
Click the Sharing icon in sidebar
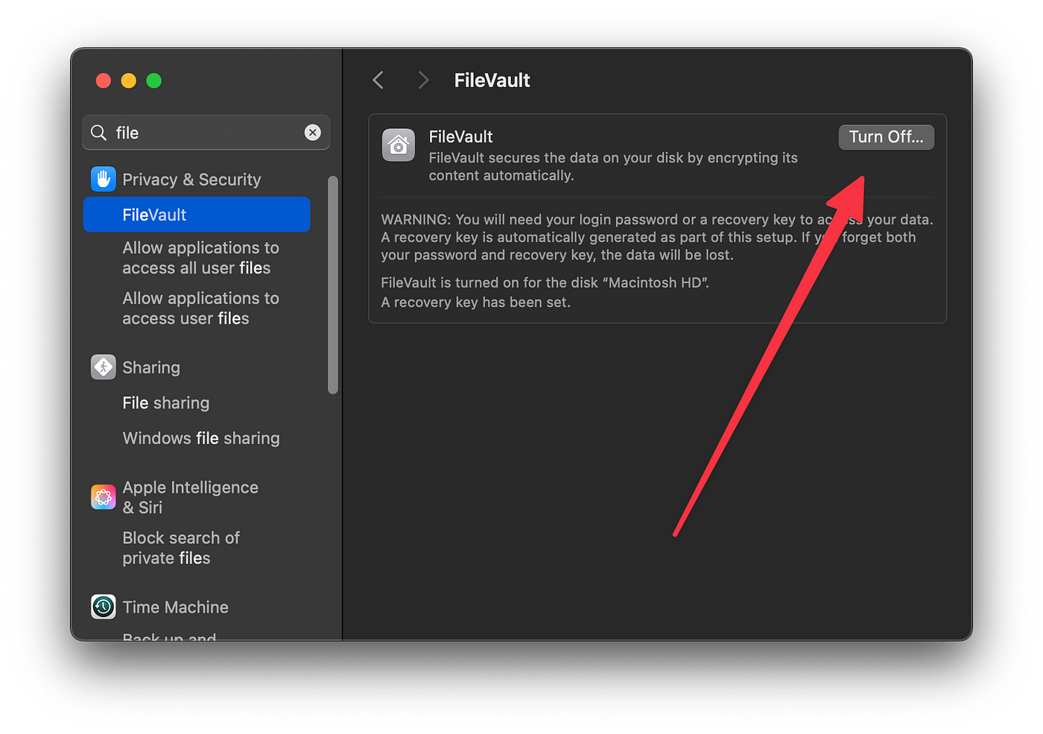[104, 367]
